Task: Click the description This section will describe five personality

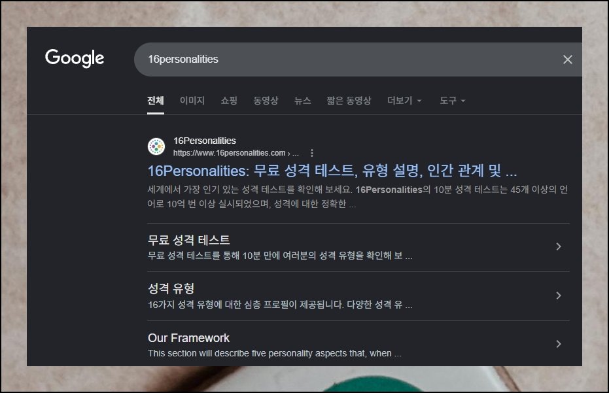Action: (x=274, y=353)
